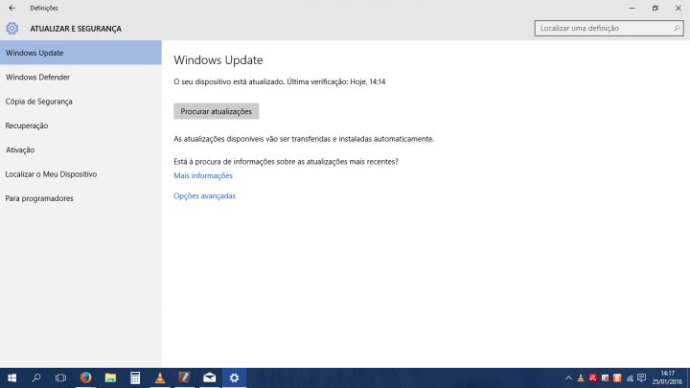Click the white and red tray icon
Image resolution: width=690 pixels, height=388 pixels.
605,377
